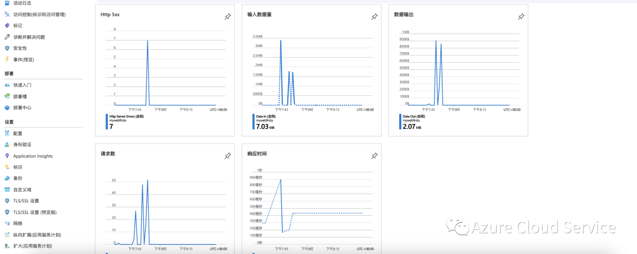The width and height of the screenshot is (637, 254).
Task: Click the Access control icon (访问控制)
Action: click(x=7, y=14)
